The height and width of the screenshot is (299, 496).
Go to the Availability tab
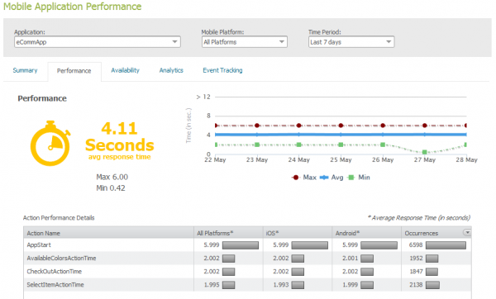coord(126,70)
